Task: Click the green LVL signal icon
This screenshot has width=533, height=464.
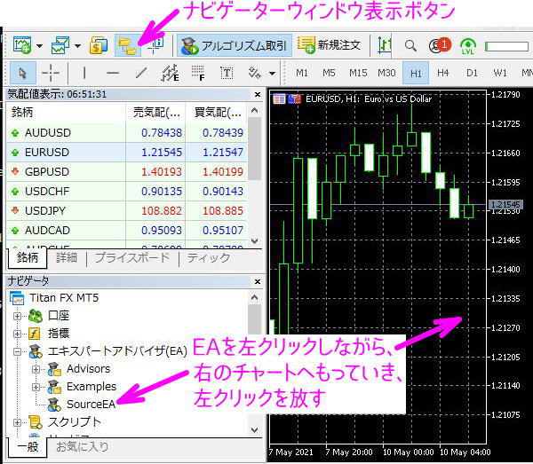Action: point(468,46)
